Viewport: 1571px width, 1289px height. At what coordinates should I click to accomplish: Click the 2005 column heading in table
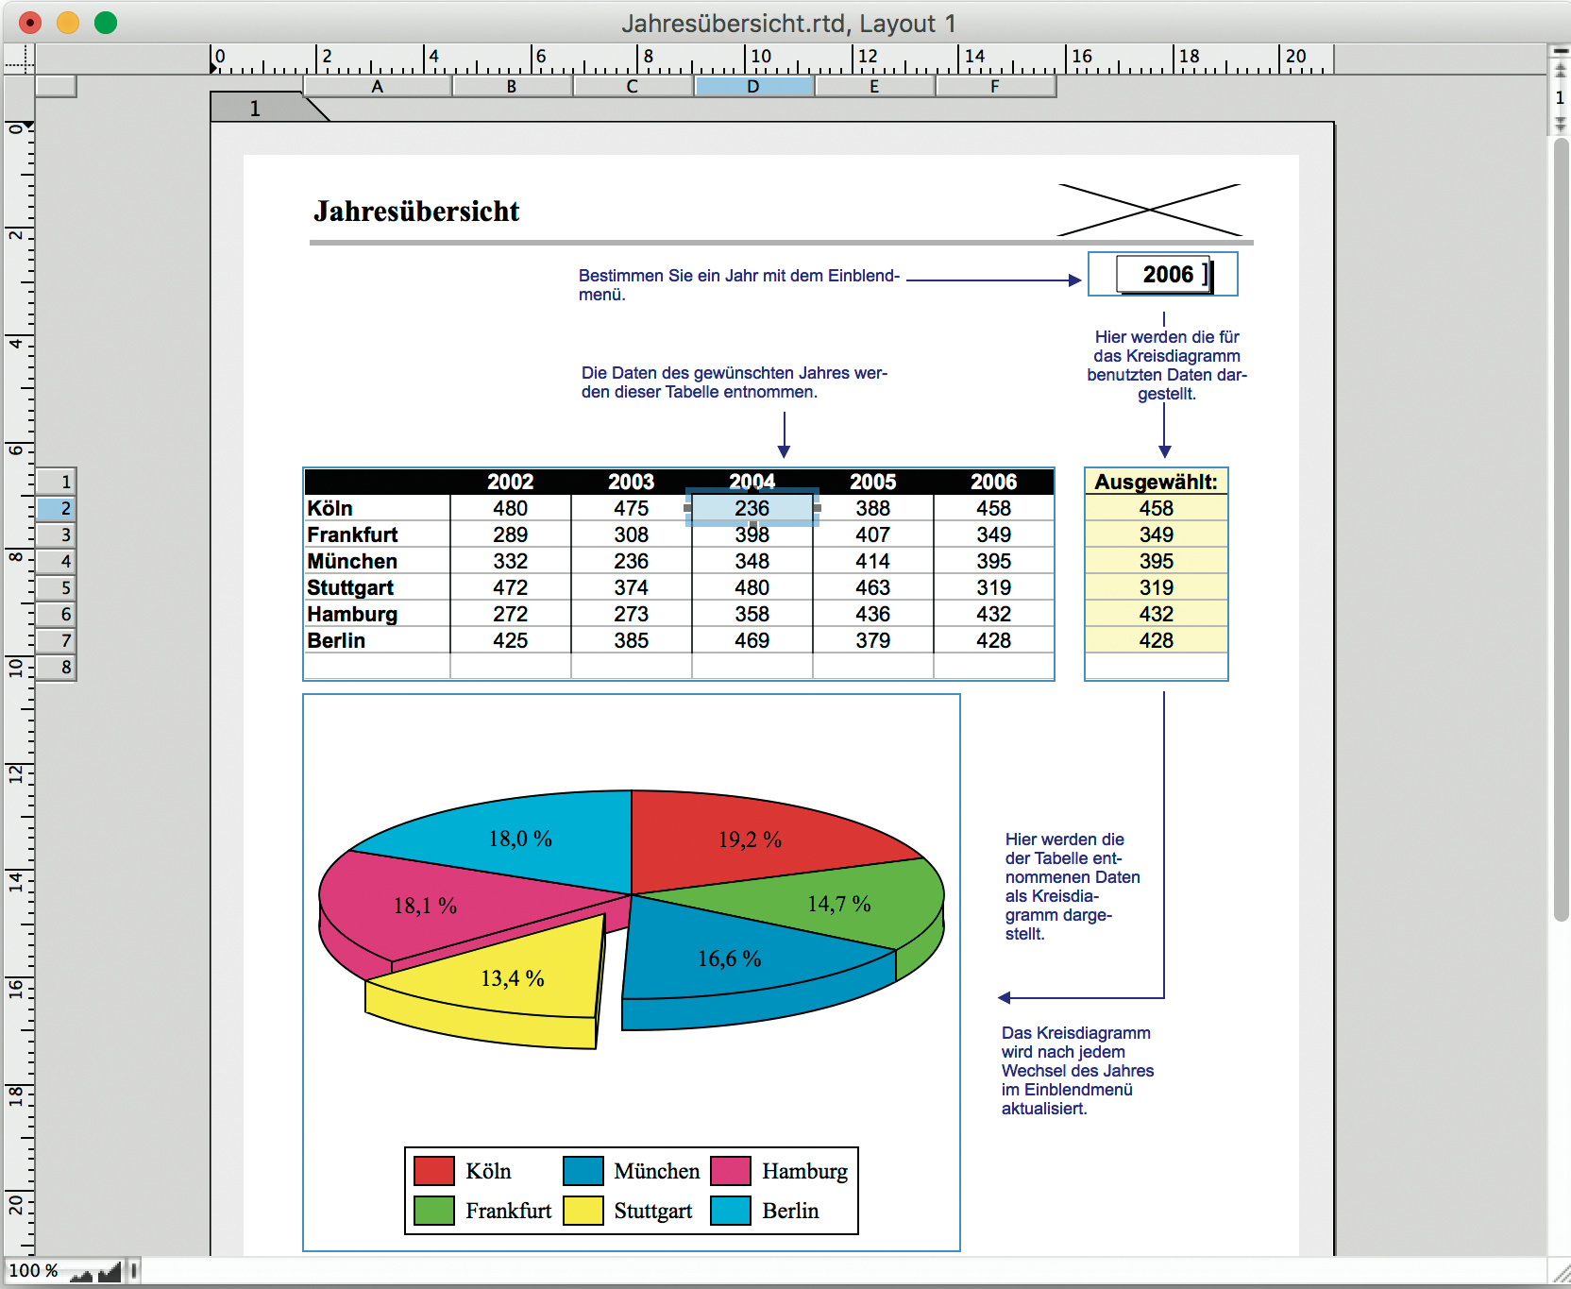click(x=873, y=482)
